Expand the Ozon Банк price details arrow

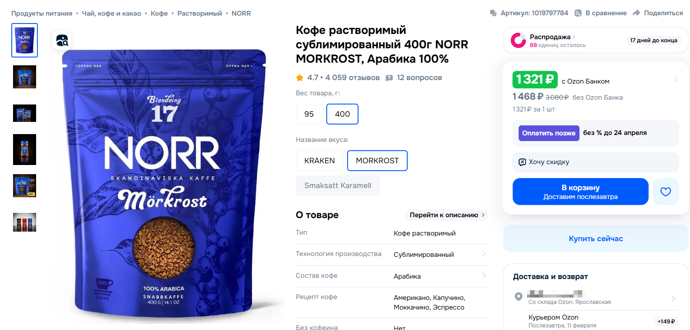click(675, 80)
